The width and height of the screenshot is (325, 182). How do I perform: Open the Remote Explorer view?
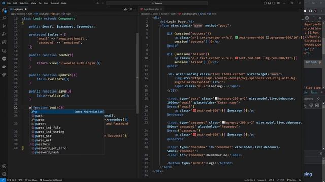pyautogui.click(x=4, y=51)
